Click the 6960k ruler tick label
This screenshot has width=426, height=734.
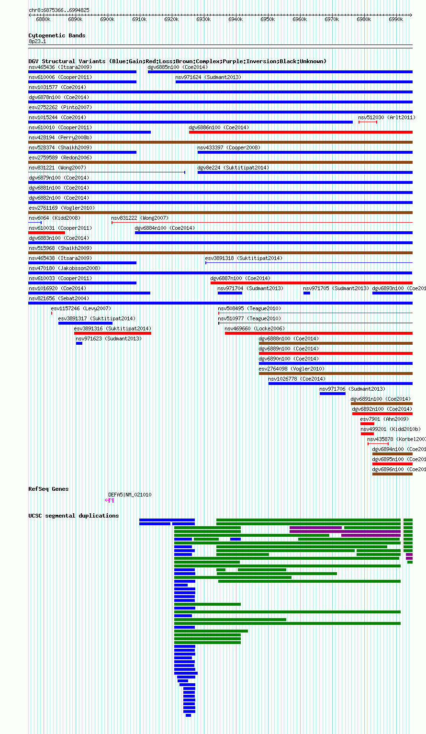pos(300,19)
